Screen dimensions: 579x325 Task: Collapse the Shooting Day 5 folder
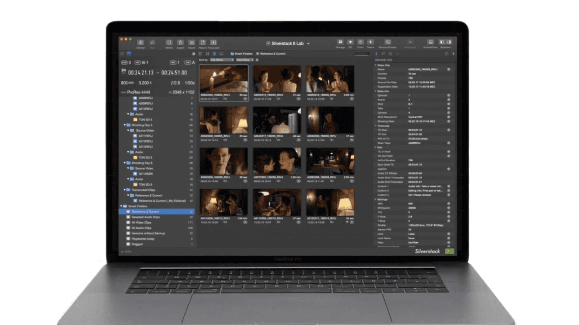125,125
